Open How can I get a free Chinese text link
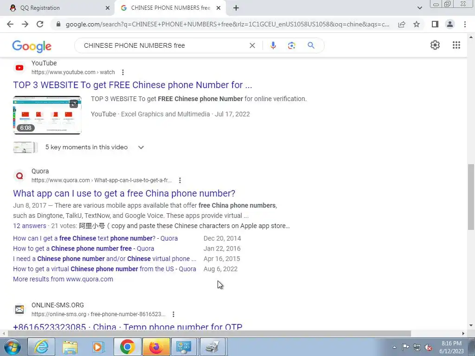The image size is (475, 356). pyautogui.click(x=95, y=239)
